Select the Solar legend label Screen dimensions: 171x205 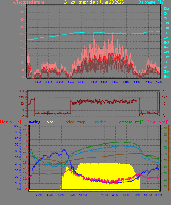[48, 122]
